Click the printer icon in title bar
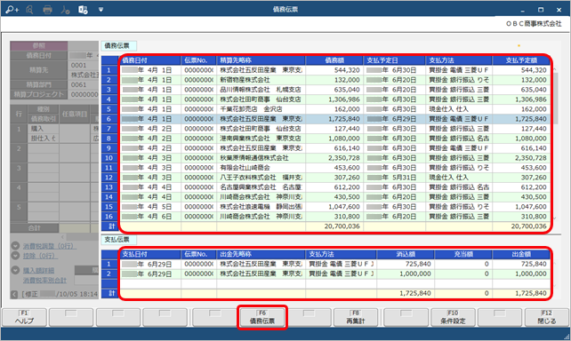The image size is (571, 341). 47,10
